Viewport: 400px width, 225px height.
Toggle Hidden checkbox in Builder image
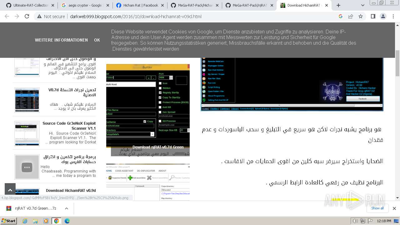(x=160, y=88)
